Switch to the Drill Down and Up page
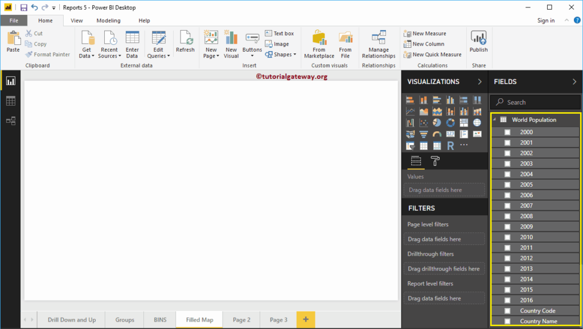This screenshot has width=583, height=329. 72,320
